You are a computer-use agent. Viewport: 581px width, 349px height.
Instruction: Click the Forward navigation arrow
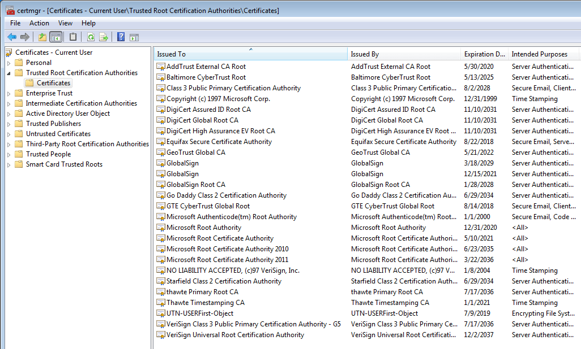coord(24,36)
